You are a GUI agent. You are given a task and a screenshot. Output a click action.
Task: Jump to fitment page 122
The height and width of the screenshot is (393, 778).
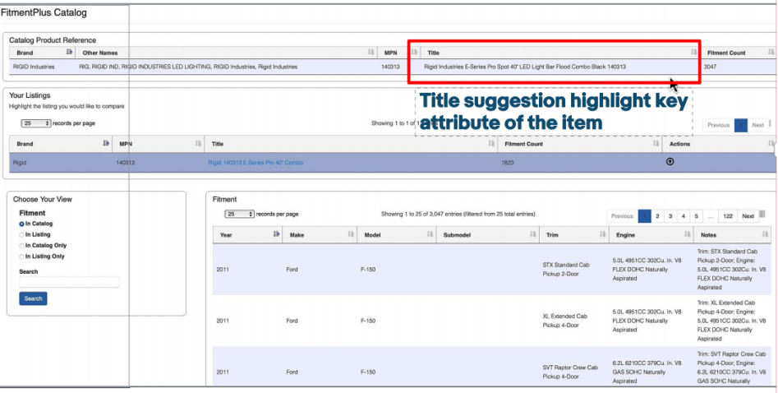coord(728,216)
